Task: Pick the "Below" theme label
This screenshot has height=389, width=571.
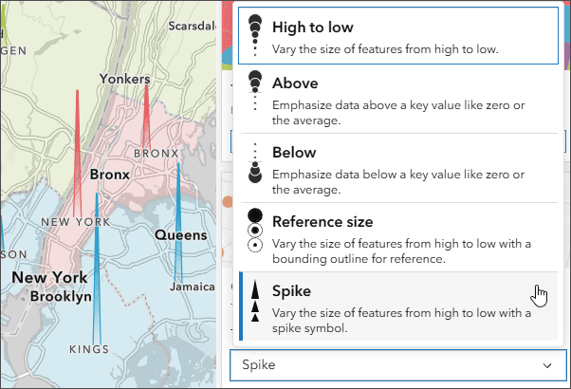Action: coord(294,152)
